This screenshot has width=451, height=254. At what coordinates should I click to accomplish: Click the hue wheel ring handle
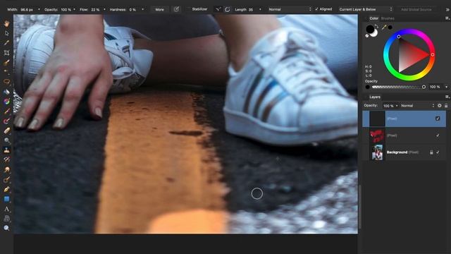tap(432, 54)
